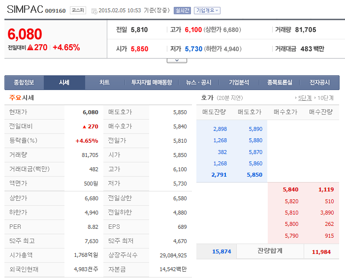Viewport: 345px width, 280px height.
Task: Switch to the 전자공시 tab
Action: [x=320, y=83]
